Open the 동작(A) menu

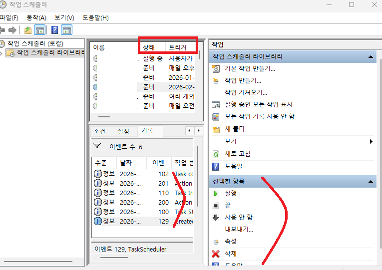(x=36, y=18)
